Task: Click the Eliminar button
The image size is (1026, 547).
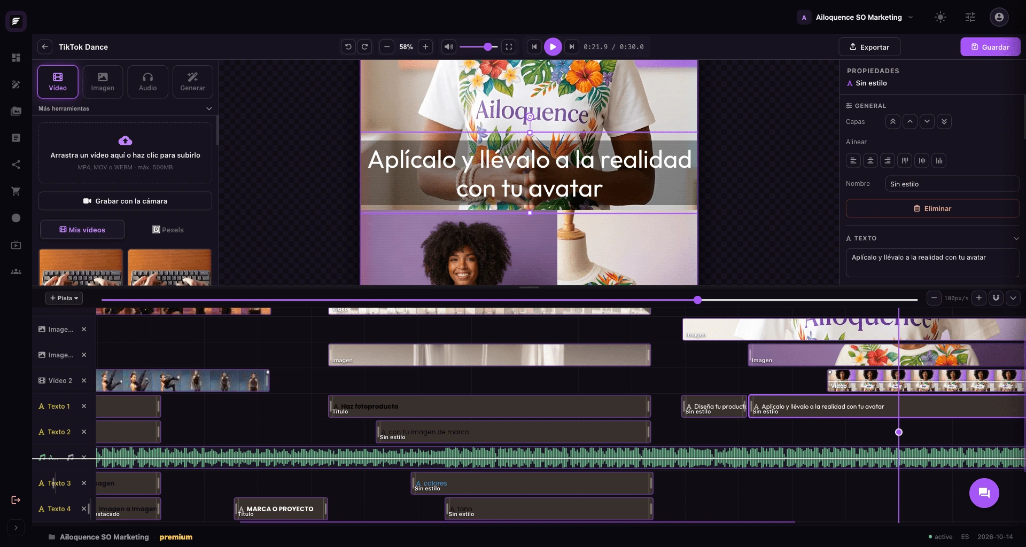Action: click(x=932, y=208)
